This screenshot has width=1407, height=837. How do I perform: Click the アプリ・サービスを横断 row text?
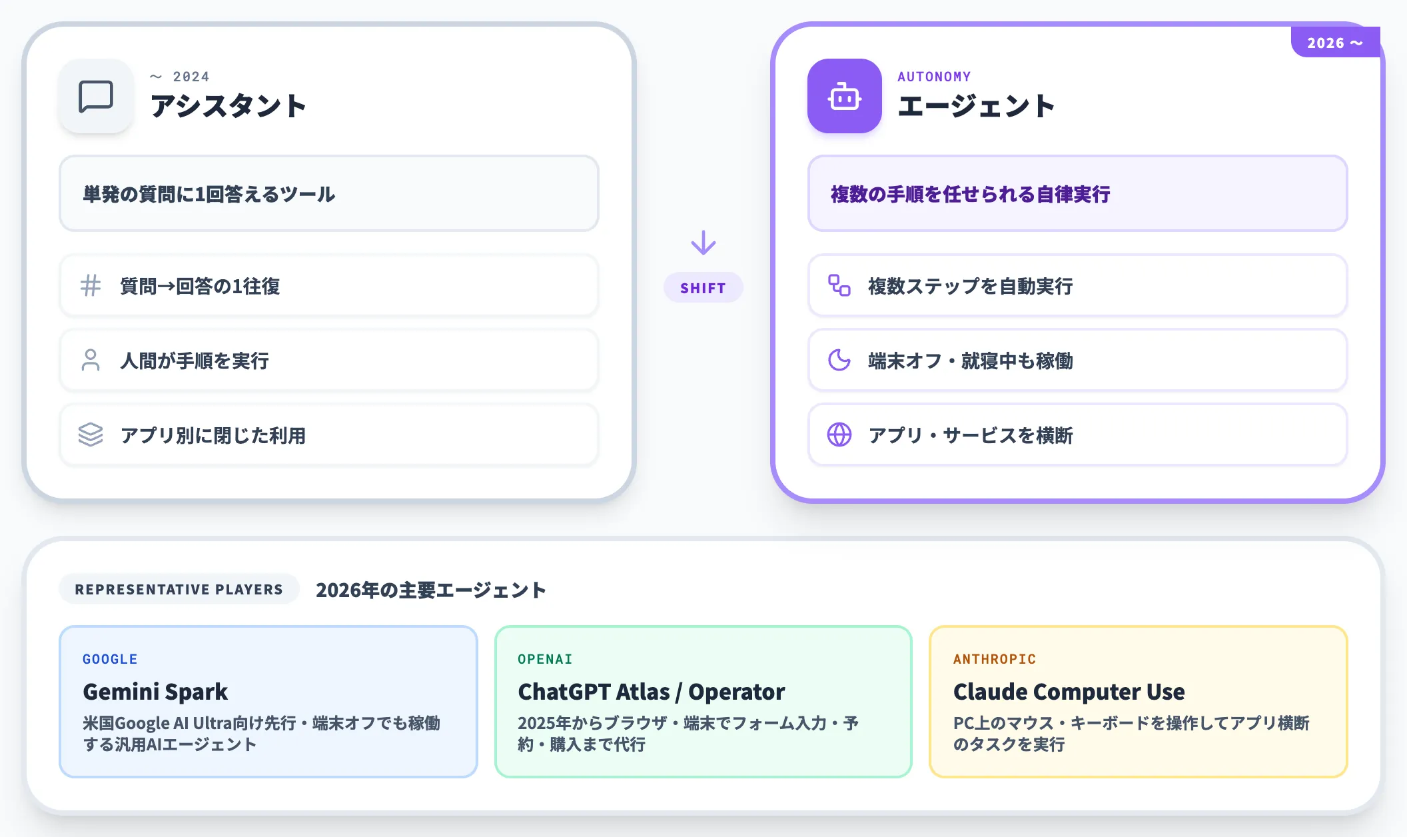click(971, 436)
